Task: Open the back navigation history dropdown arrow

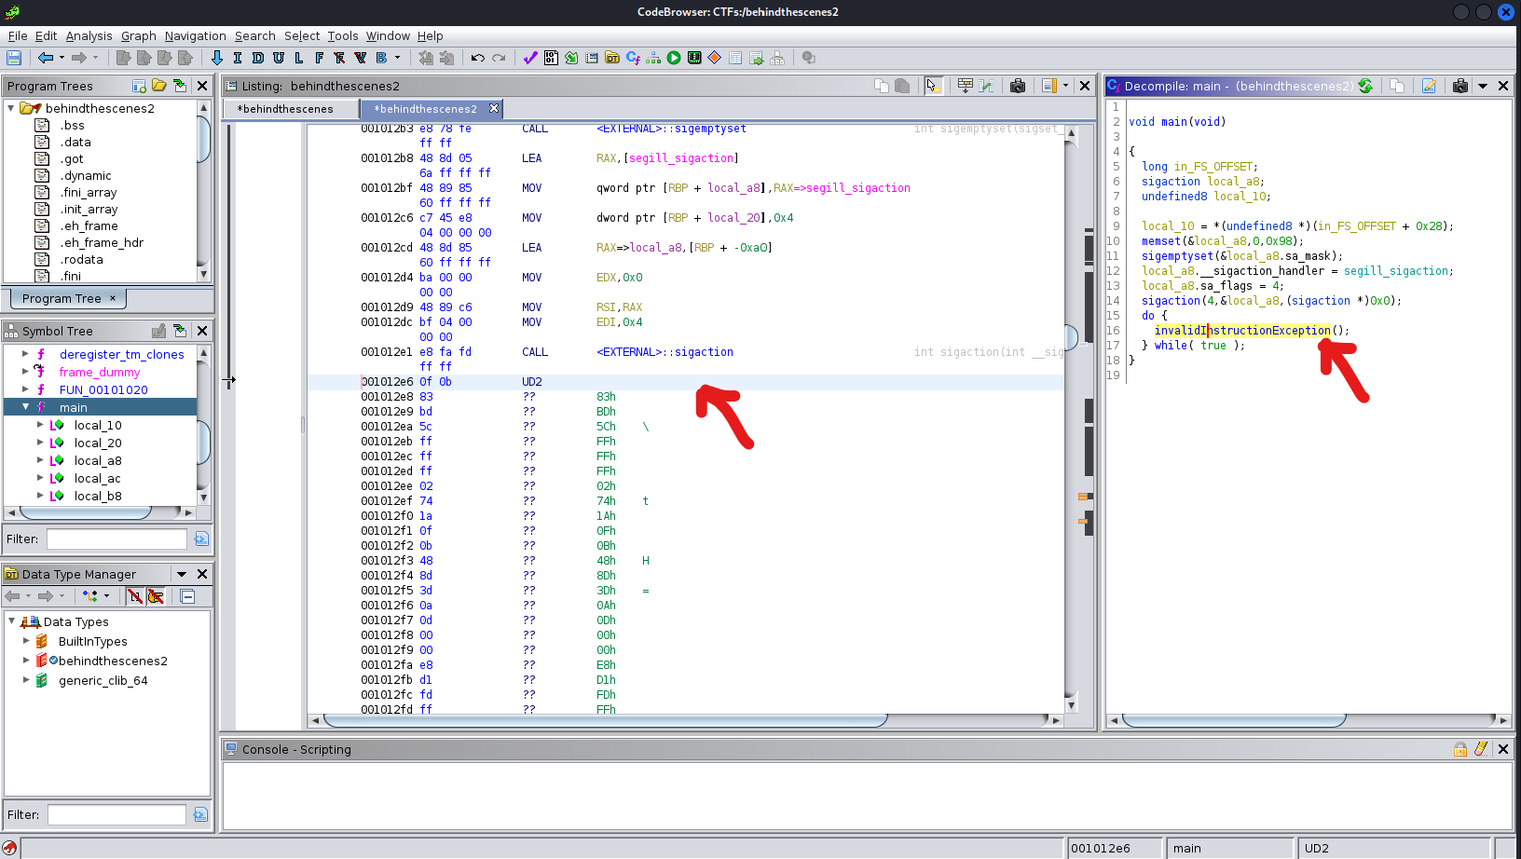Action: coord(62,58)
